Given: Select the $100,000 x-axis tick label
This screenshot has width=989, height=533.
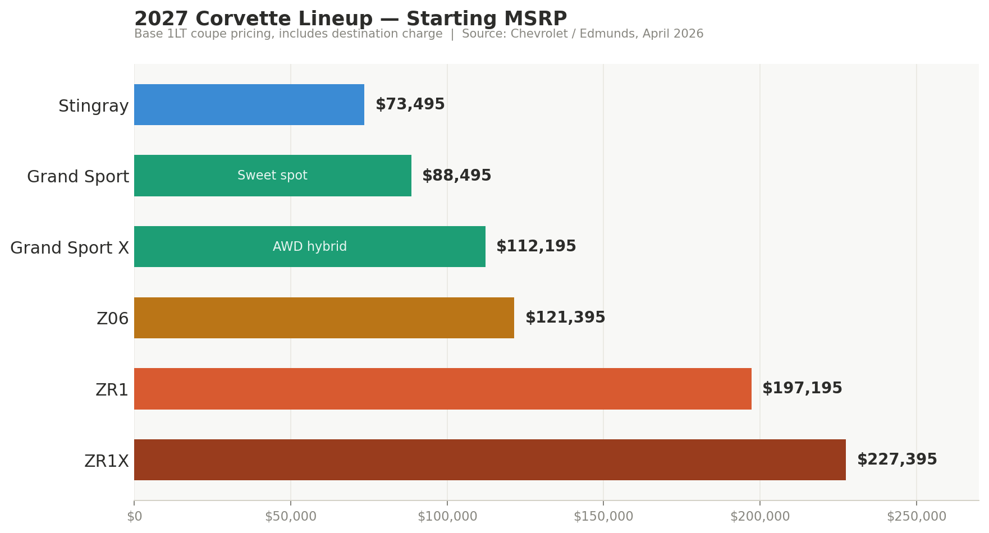Looking at the screenshot, I should pos(447,517).
